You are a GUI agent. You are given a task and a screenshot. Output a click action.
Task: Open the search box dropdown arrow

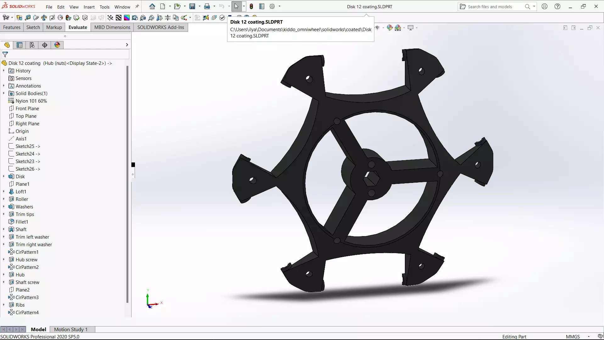(x=534, y=6)
